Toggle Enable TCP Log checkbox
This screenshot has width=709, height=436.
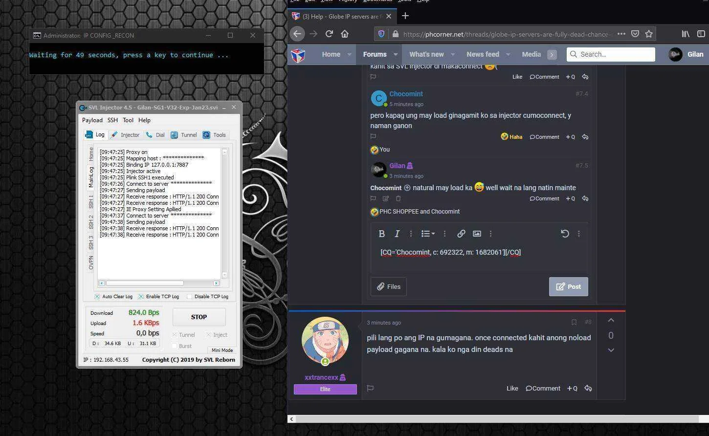[141, 296]
